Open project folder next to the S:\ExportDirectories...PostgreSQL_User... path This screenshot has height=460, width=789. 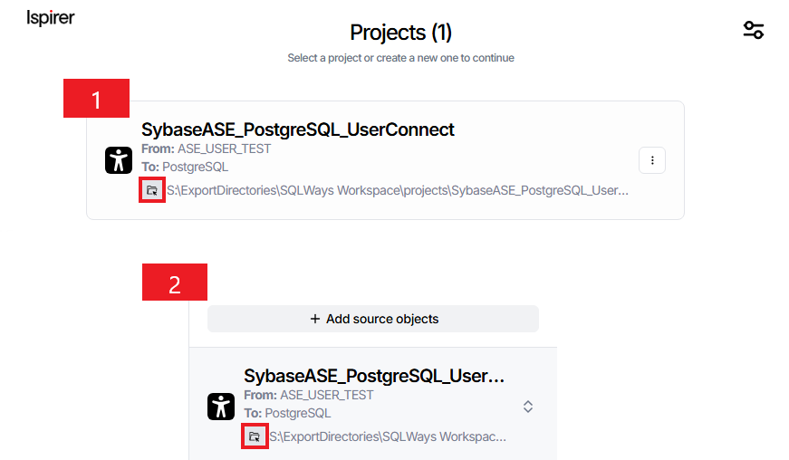pyautogui.click(x=152, y=190)
